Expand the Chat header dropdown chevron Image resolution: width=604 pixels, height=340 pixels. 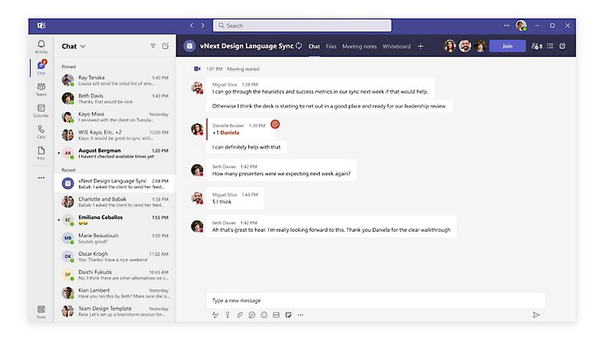83,46
